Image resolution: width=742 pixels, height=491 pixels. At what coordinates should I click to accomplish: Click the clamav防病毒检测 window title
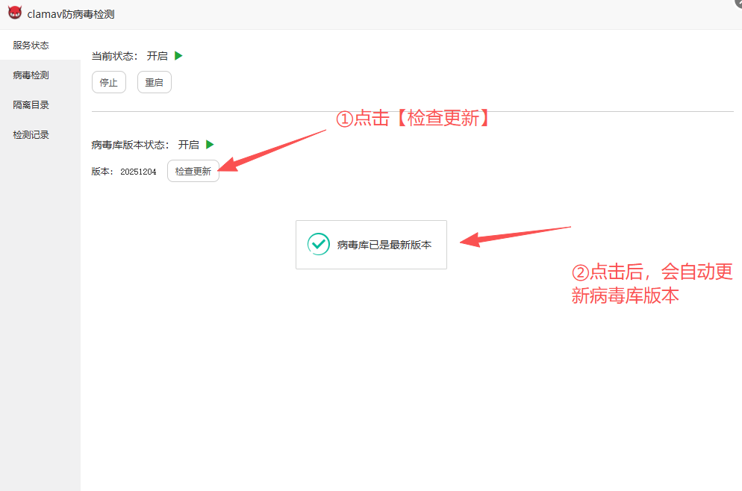click(71, 14)
